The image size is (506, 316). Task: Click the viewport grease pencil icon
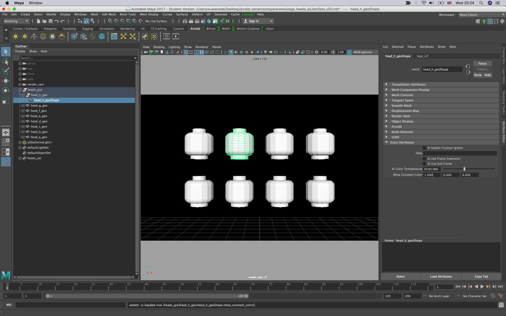click(x=178, y=52)
